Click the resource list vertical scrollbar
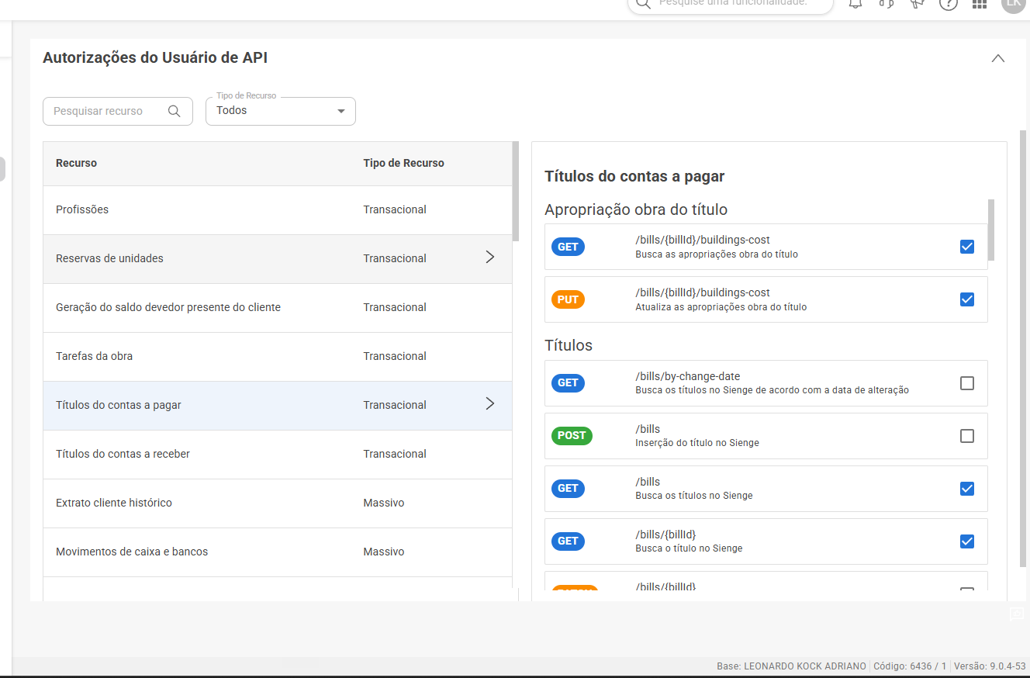This screenshot has width=1030, height=678. 516,191
